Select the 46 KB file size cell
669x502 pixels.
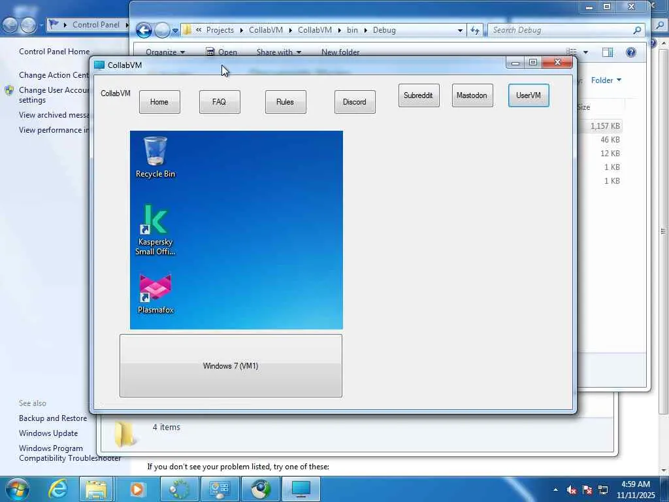coord(610,140)
